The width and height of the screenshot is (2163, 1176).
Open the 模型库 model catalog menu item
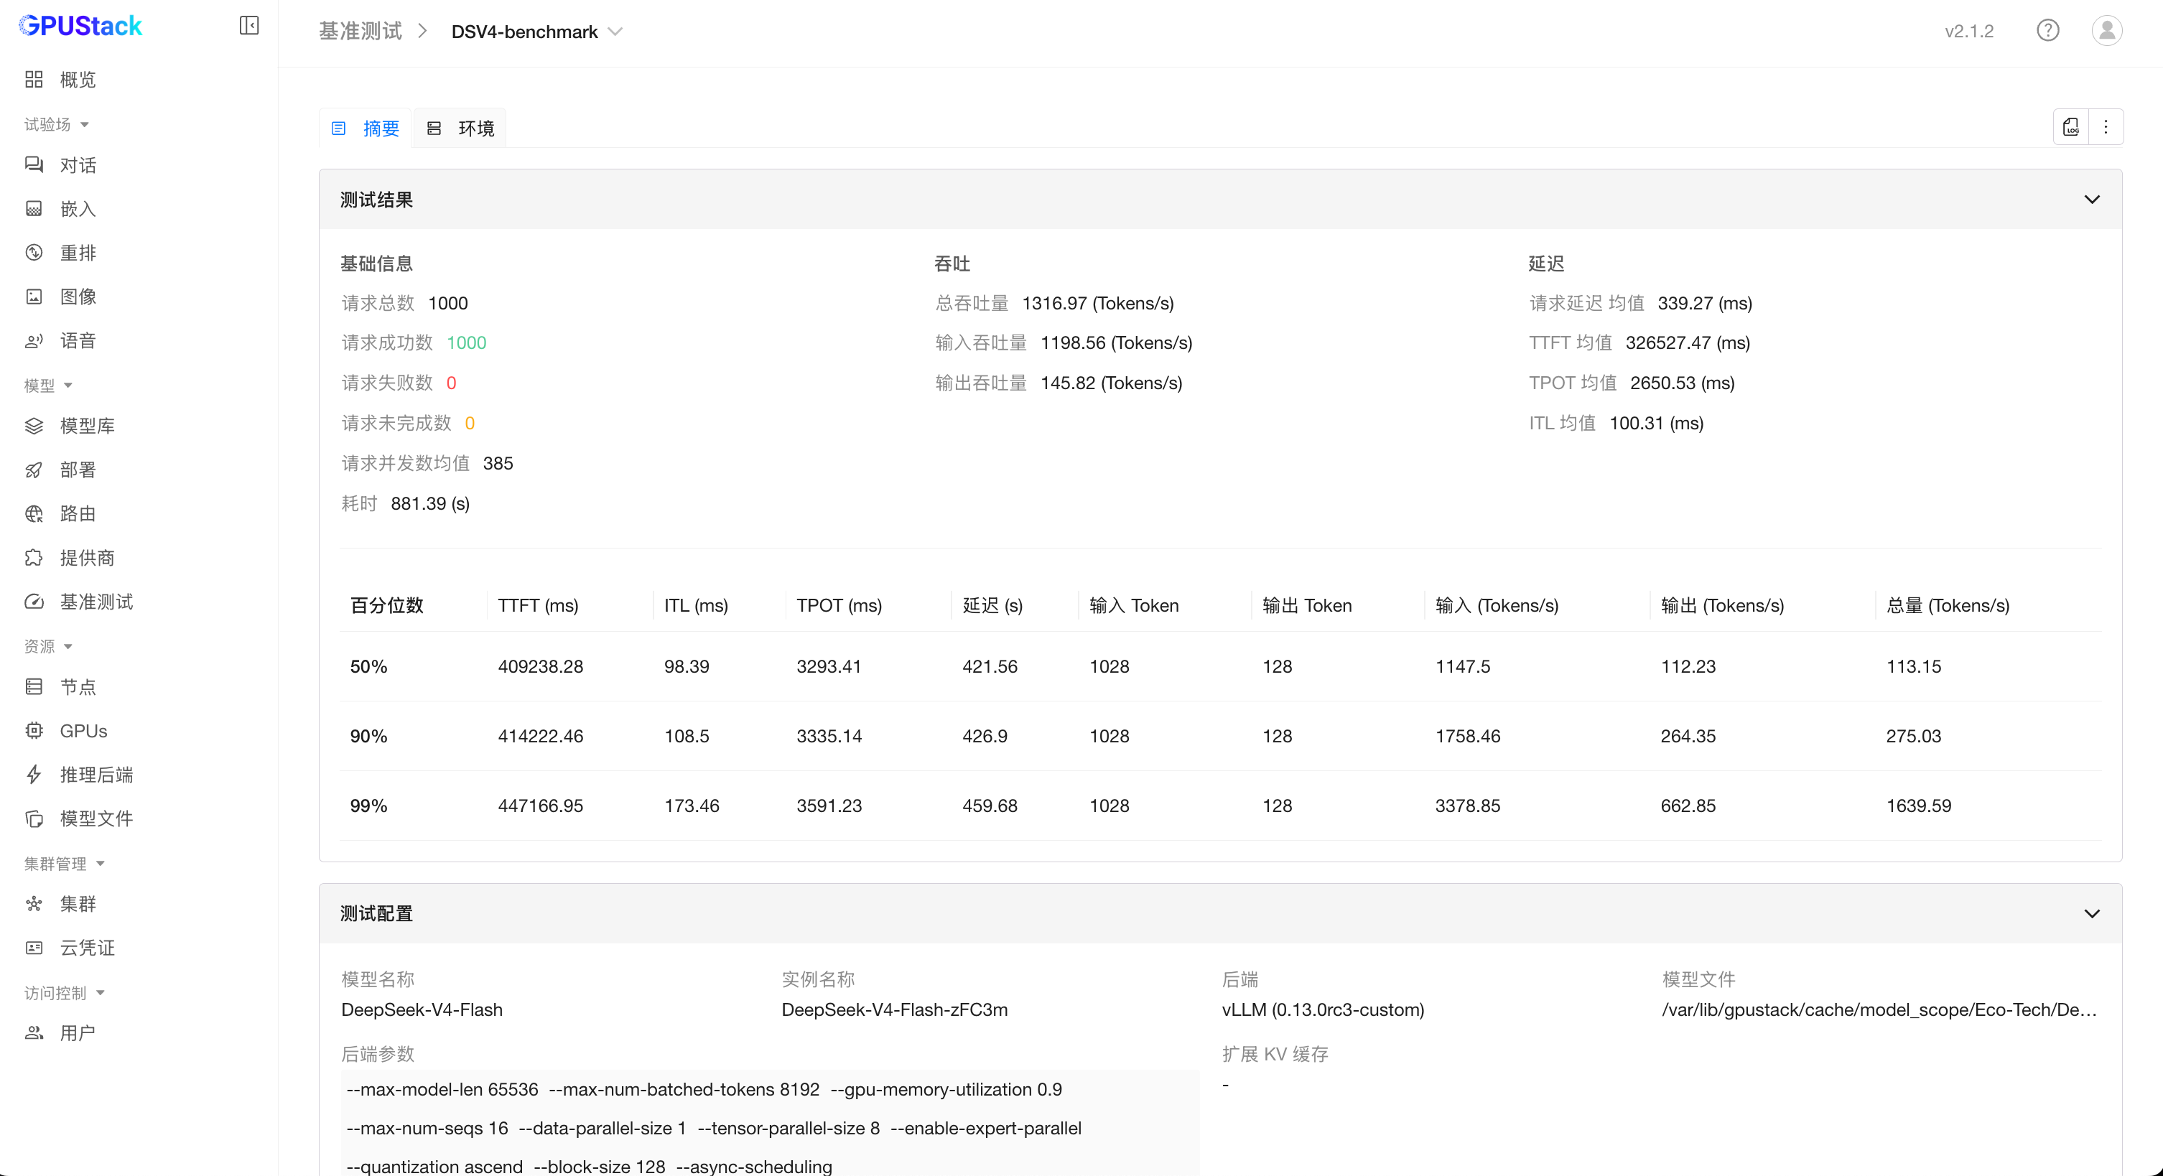[x=86, y=426]
